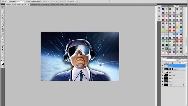Open the tool preset picker arrow
The width and height of the screenshot is (188, 106).
click(6, 1)
